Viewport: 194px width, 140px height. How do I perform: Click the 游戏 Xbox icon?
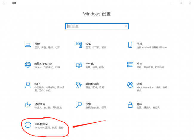(130, 85)
